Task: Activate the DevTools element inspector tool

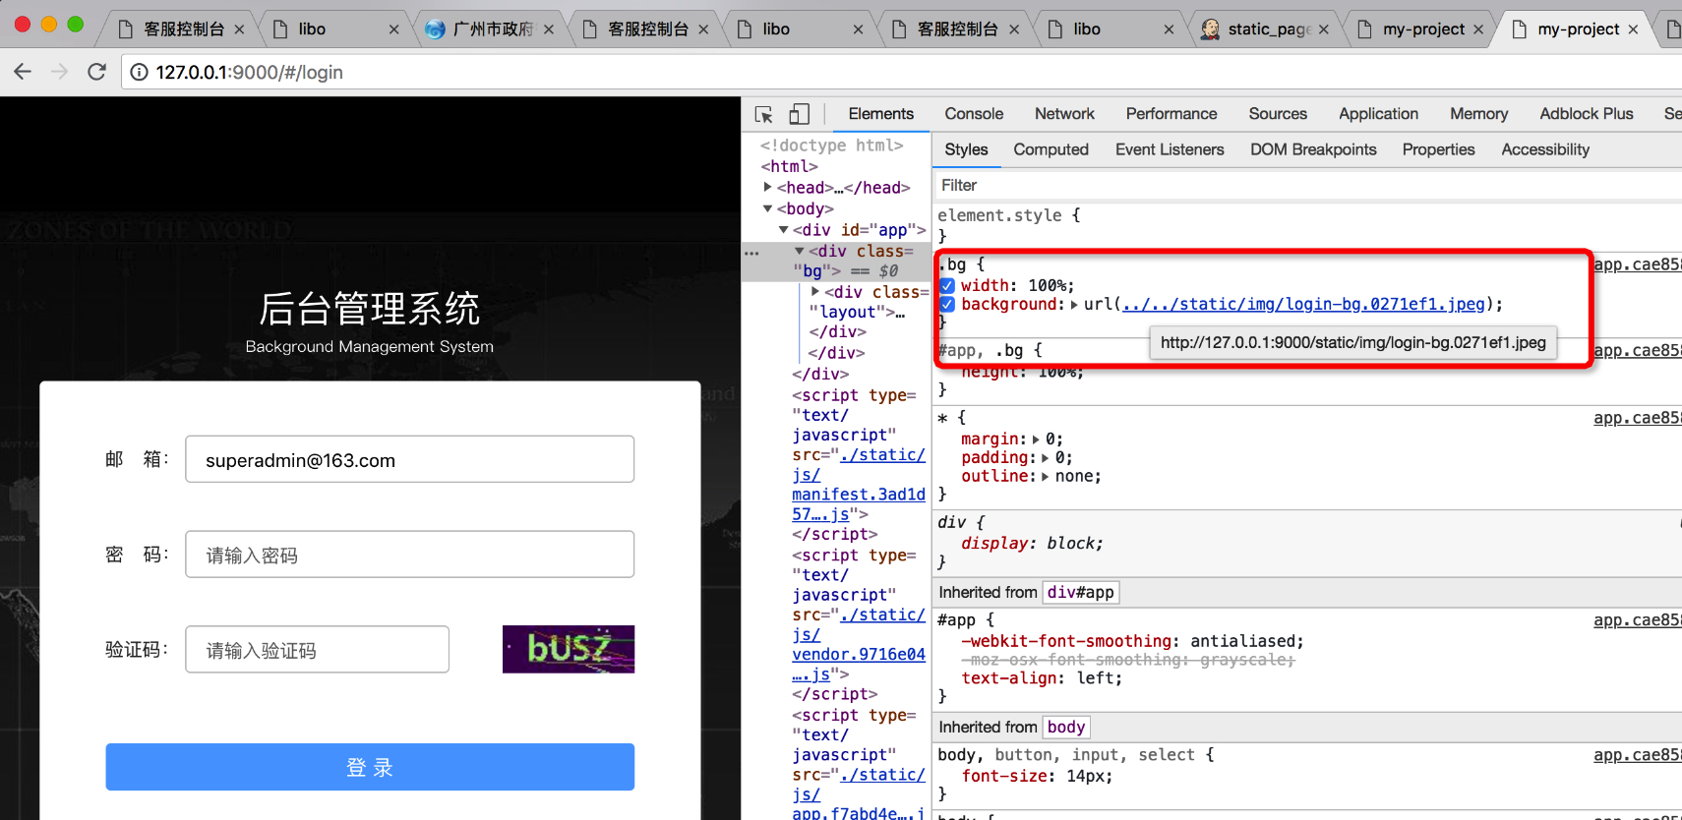Action: 763,114
